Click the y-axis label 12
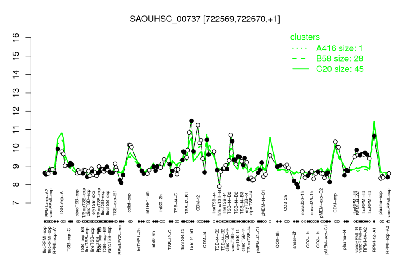Viewport: 413px width, 258px height. point(16,111)
